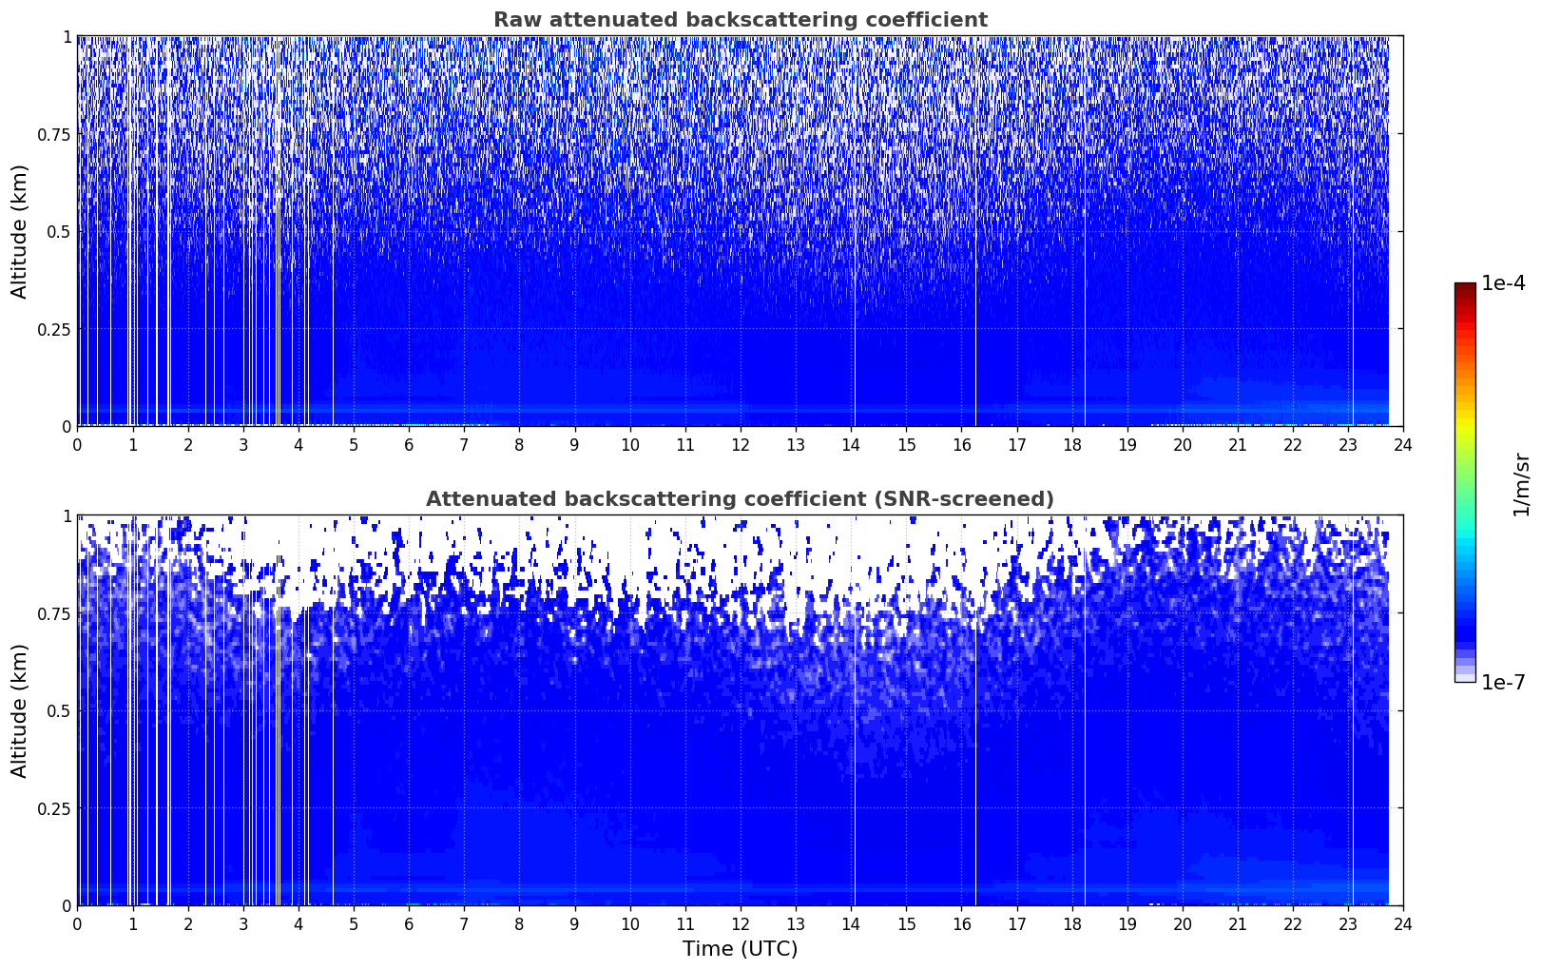
Task: Select hour 6 tick on top plot
Action: point(409,444)
